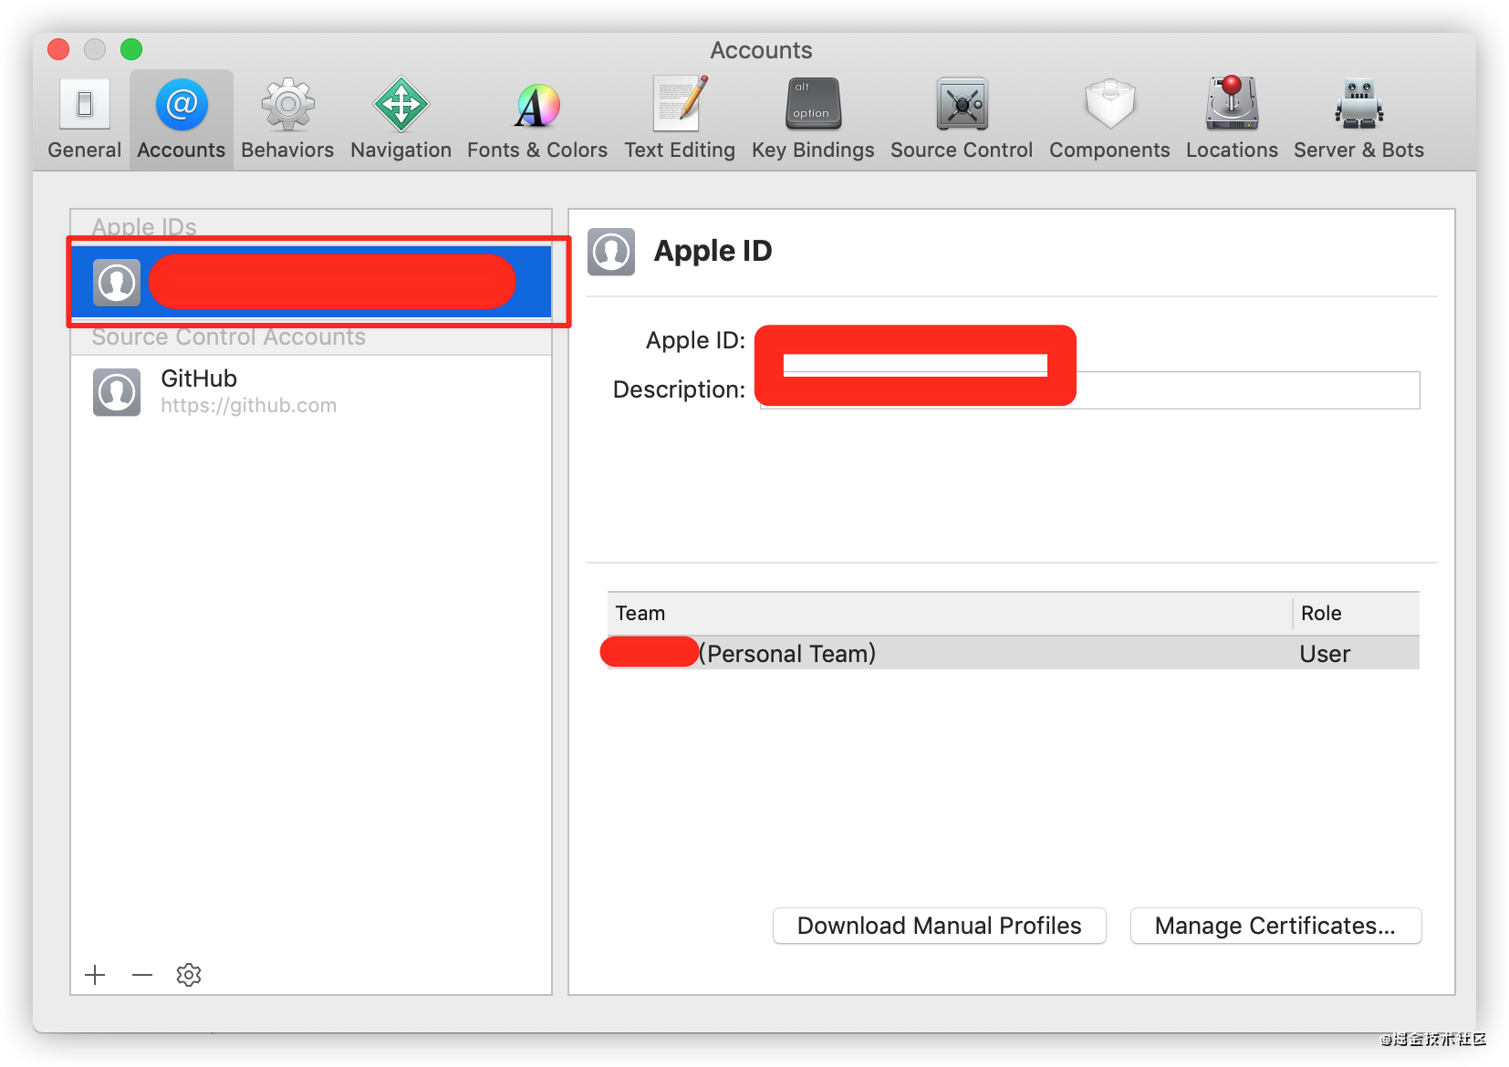Viewport: 1509px width, 1067px height.
Task: Remove selected account with minus button
Action: click(x=142, y=975)
